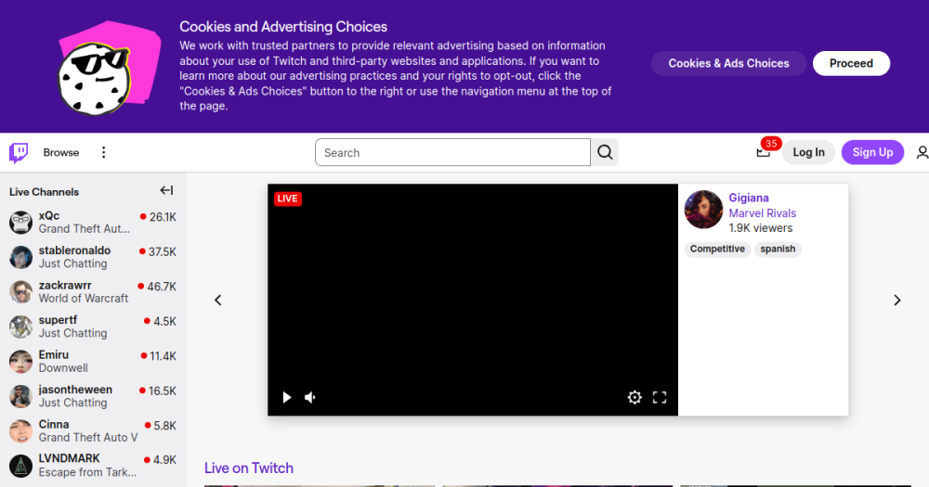This screenshot has height=487, width=929.
Task: Open xQc's channel avatar
Action: (x=20, y=223)
